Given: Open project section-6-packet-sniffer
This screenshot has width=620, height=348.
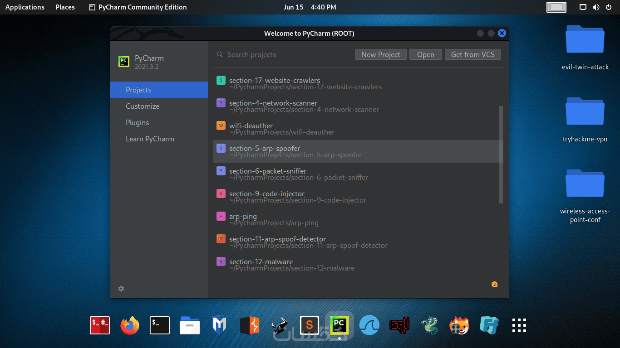Looking at the screenshot, I should [x=358, y=174].
